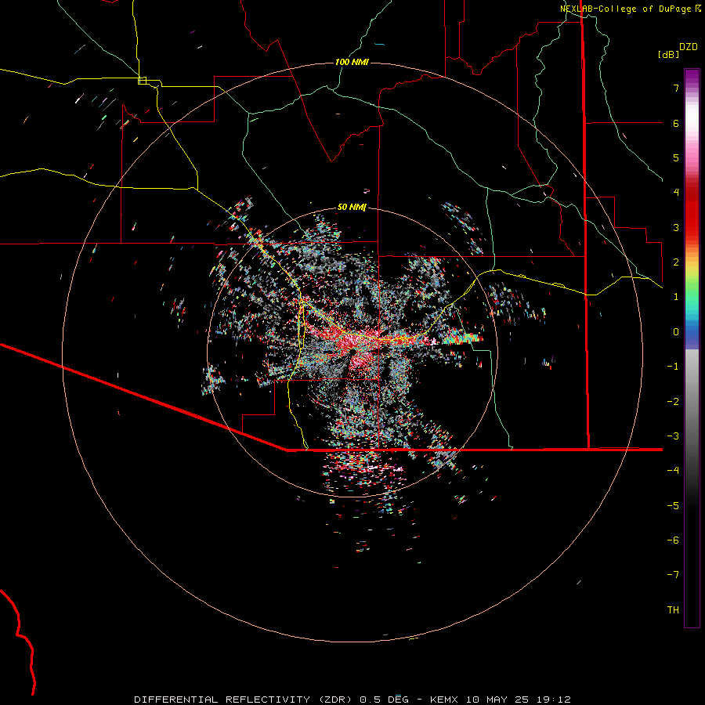Viewport: 705px width, 705px height.
Task: Click the -7 dB scale value
Action: coord(673,575)
